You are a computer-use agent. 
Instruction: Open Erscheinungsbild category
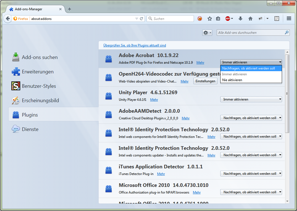pyautogui.click(x=53, y=100)
